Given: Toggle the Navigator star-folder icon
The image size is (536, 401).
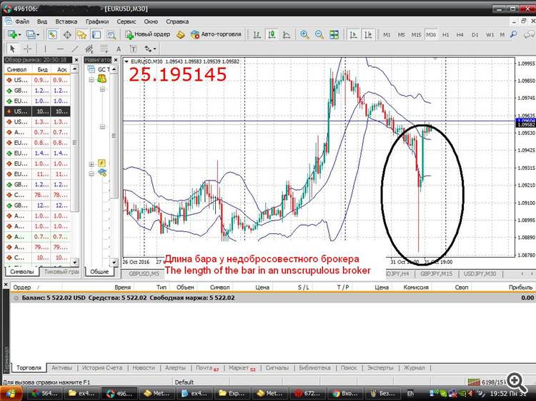Looking at the screenshot, I should point(81,34).
